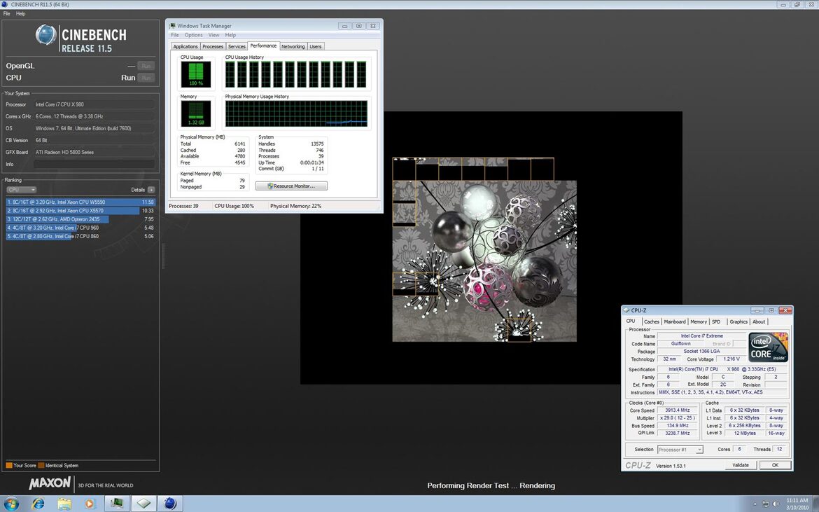Open Graphics tab in CPU-Z

(738, 321)
